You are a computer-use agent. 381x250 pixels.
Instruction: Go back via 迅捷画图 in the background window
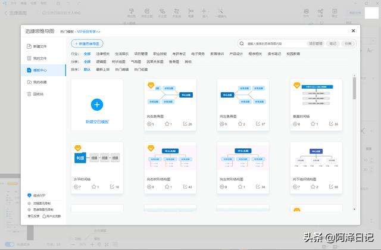[x=16, y=13]
